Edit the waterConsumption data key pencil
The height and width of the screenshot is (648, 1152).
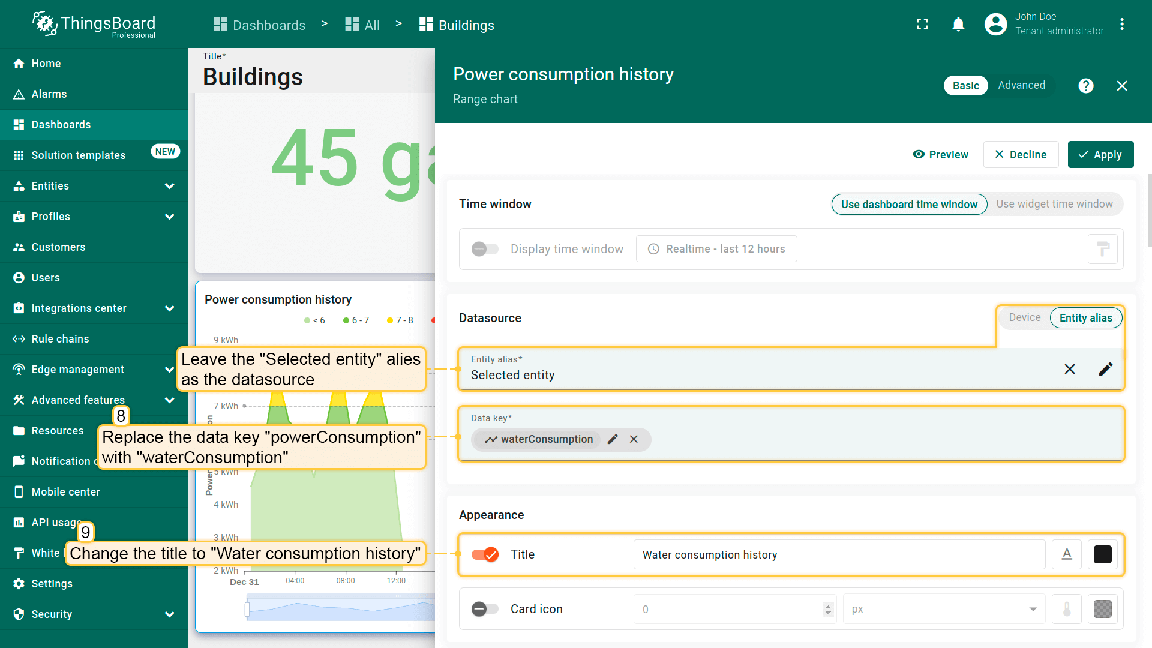[x=613, y=439]
